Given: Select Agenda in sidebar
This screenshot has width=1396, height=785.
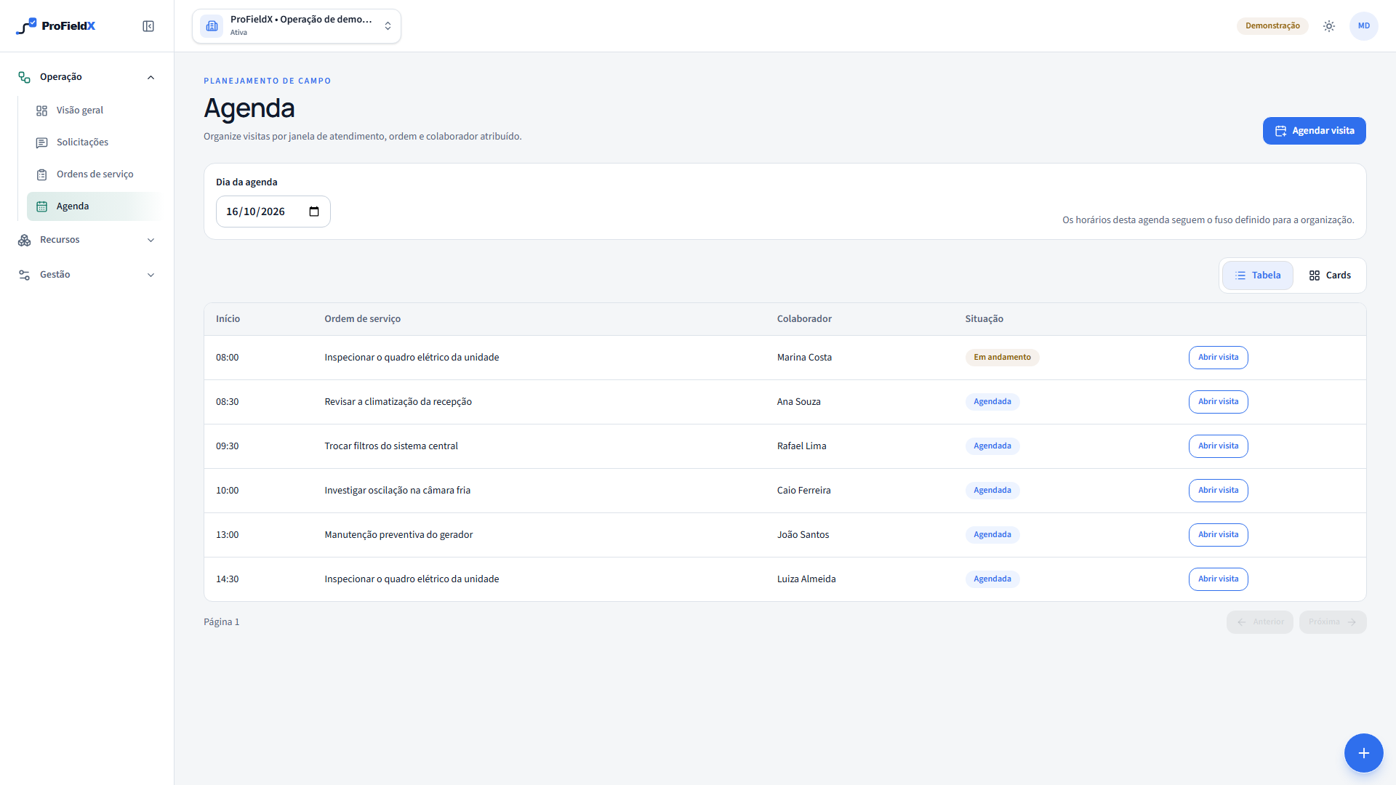Looking at the screenshot, I should [x=95, y=206].
